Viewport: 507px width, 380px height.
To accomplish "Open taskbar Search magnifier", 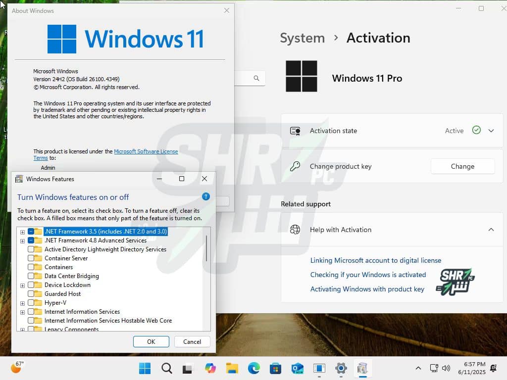I will 166,368.
